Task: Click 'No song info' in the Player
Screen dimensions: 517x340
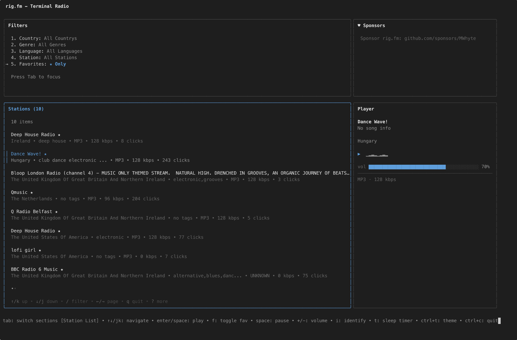Action: [374, 128]
